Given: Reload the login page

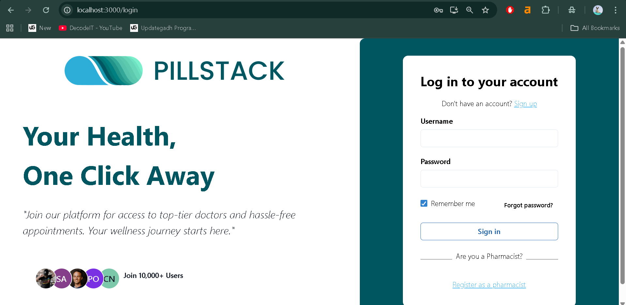Looking at the screenshot, I should pyautogui.click(x=46, y=10).
